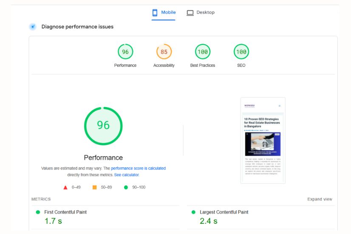Switch to the Desktop tab
Viewport: 351px width, 234px height.
[x=201, y=12]
